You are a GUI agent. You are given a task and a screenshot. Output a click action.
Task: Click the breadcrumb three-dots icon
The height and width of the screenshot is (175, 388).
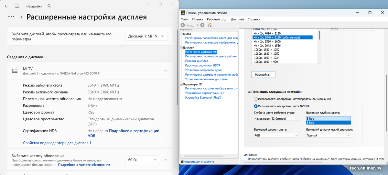11,16
